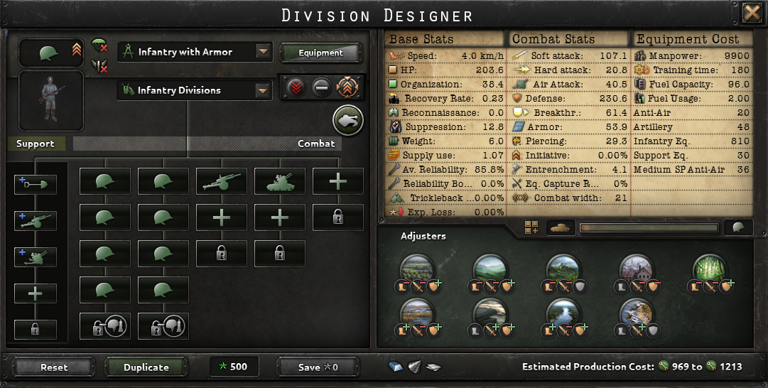The height and width of the screenshot is (388, 768).
Task: Click the marsh terrain adjuster icon
Action: click(x=417, y=313)
